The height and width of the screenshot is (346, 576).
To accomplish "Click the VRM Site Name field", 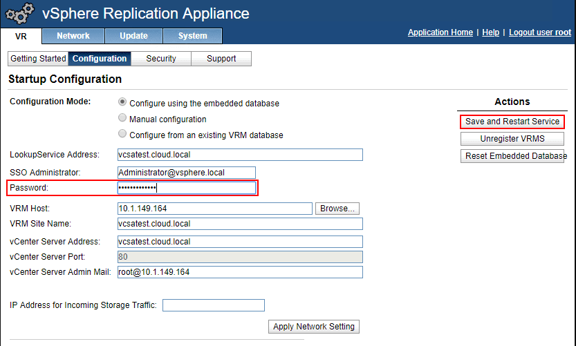I will (240, 224).
